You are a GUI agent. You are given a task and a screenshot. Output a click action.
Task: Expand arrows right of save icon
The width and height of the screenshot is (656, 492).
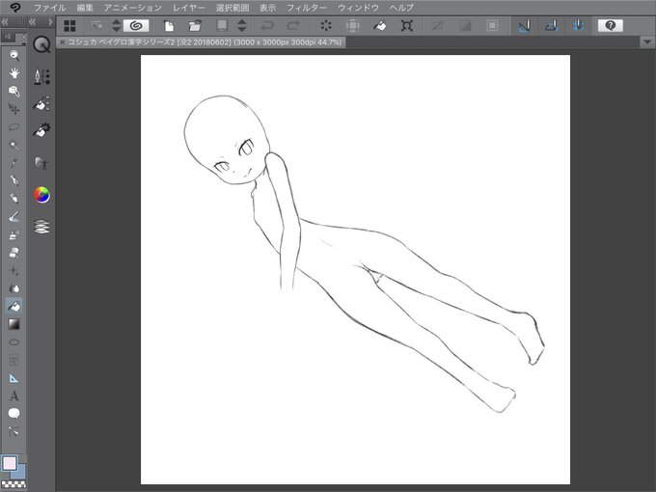242,26
